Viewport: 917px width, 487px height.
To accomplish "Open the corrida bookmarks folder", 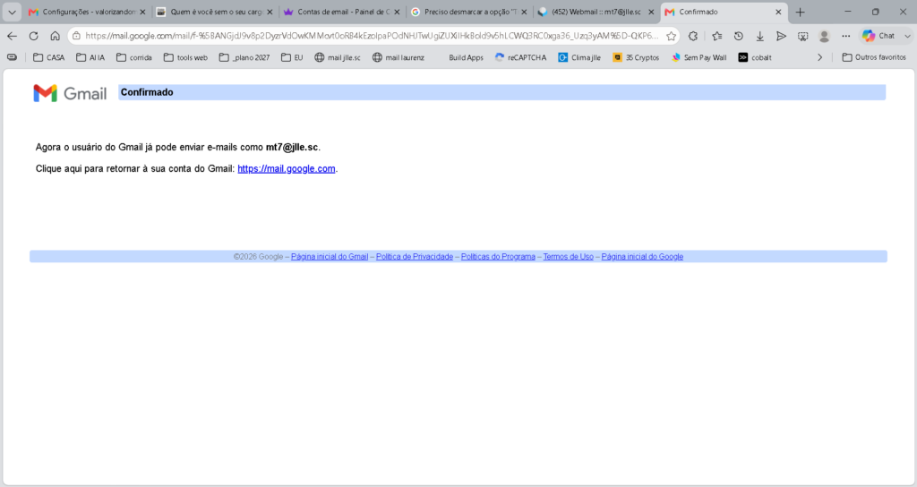I will click(x=134, y=57).
